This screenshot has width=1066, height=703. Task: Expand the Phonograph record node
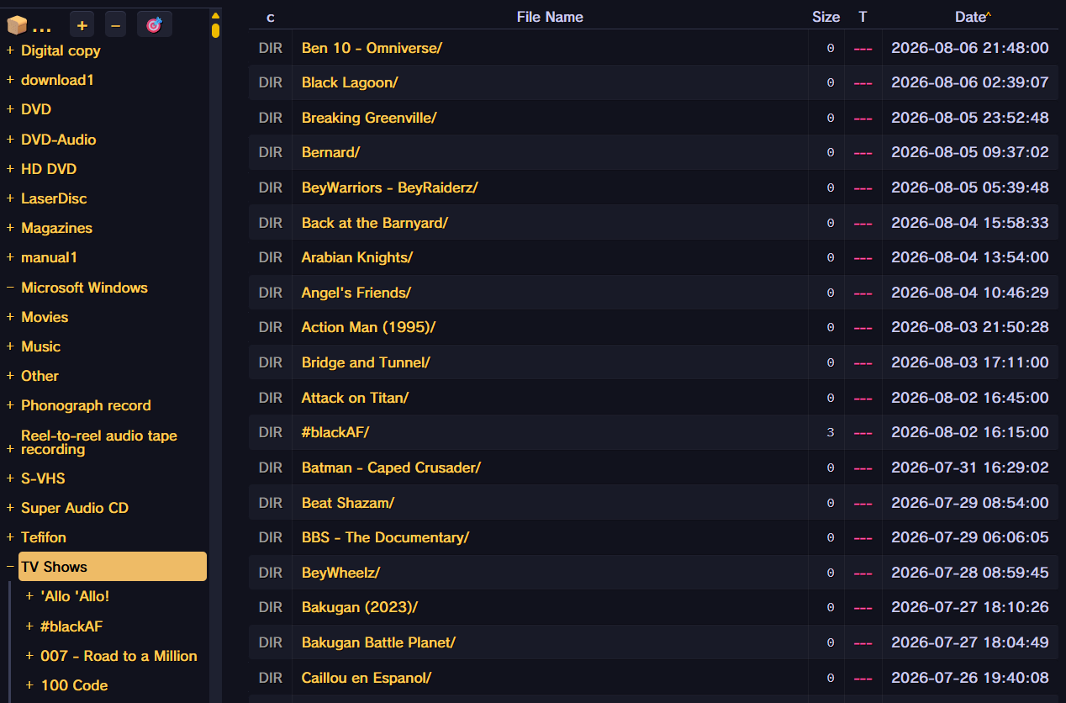pos(10,405)
